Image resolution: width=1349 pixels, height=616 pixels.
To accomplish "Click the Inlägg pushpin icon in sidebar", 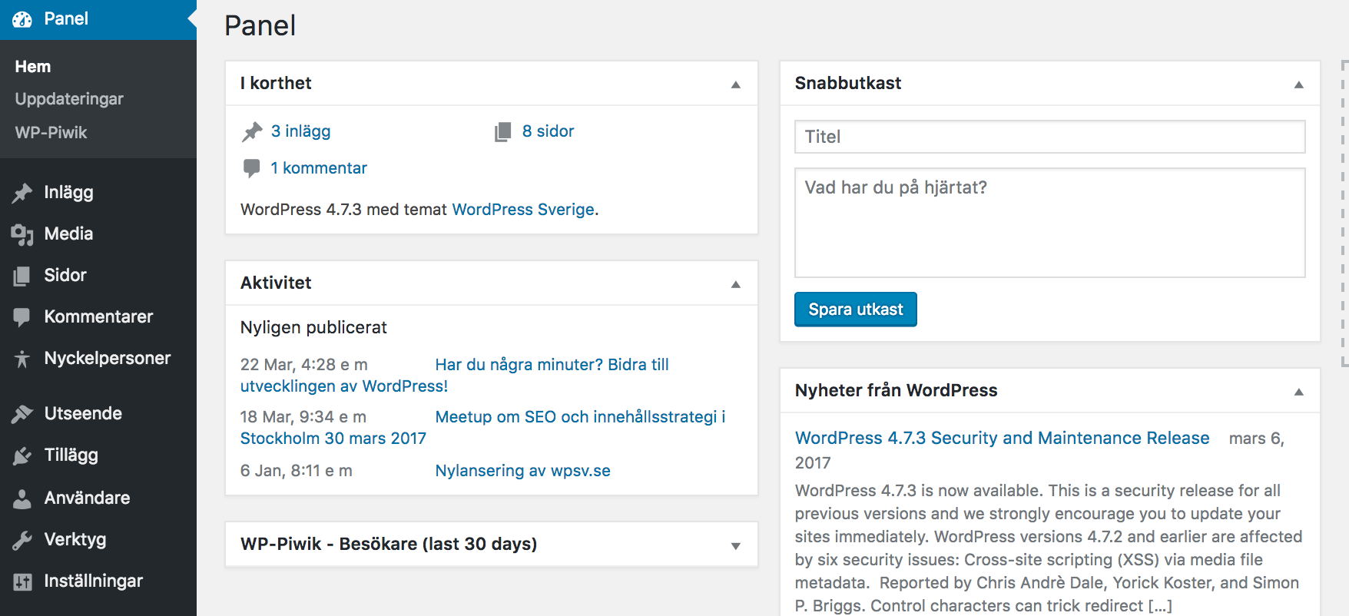I will coord(22,193).
